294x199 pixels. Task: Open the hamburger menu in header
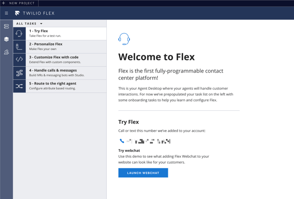pyautogui.click(x=6, y=13)
